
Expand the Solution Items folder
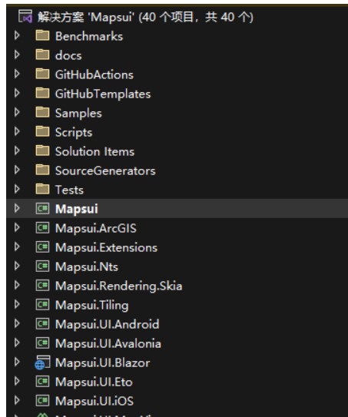(17, 151)
